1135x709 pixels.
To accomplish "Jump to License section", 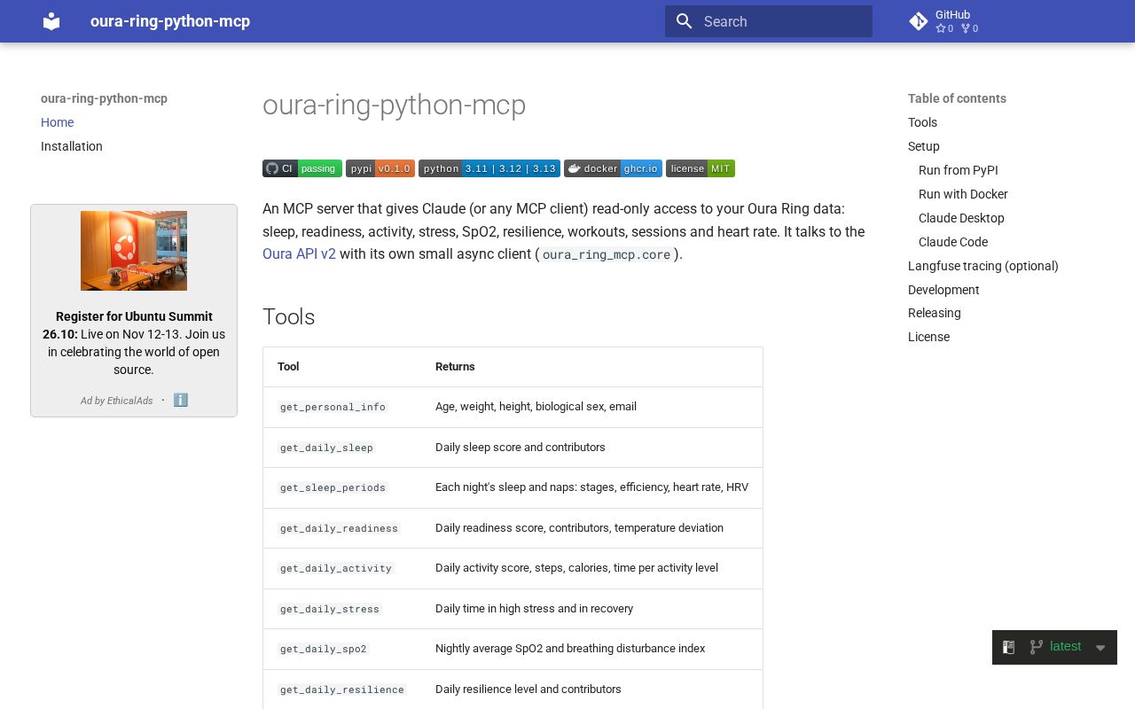I will (928, 337).
